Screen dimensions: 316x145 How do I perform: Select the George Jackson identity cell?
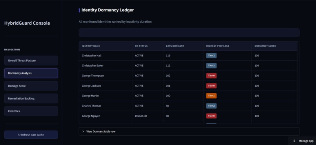105,86
